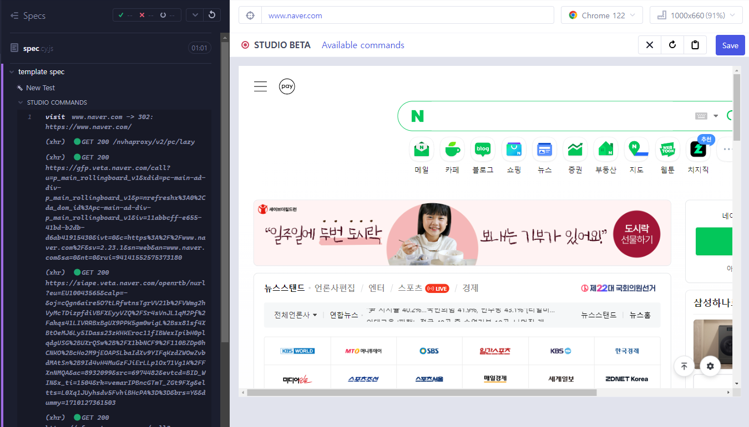Click the URL field showing www.naver.com

[407, 16]
